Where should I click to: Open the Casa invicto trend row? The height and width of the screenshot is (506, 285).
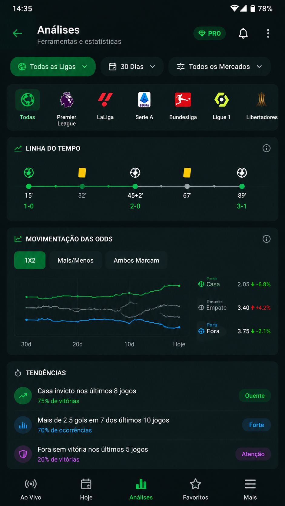coord(142,396)
